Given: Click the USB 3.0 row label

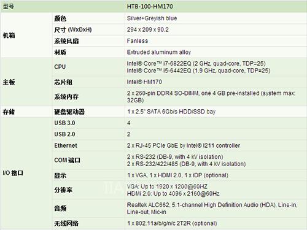Looking at the screenshot, I should [x=64, y=123].
